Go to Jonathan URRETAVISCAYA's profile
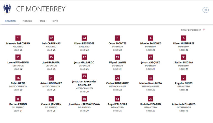 [x=84, y=104]
